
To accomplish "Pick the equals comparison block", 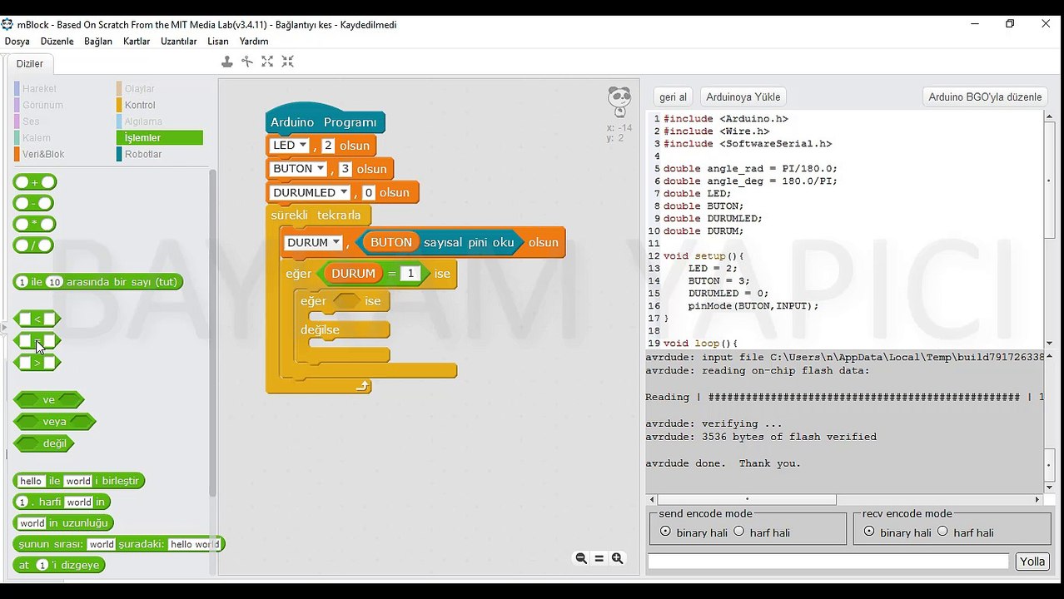I will [37, 340].
